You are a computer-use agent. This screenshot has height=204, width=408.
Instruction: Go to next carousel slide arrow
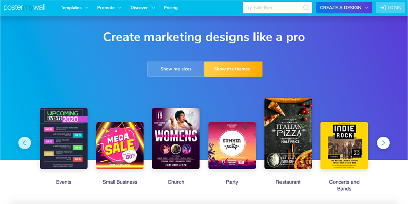tap(384, 143)
